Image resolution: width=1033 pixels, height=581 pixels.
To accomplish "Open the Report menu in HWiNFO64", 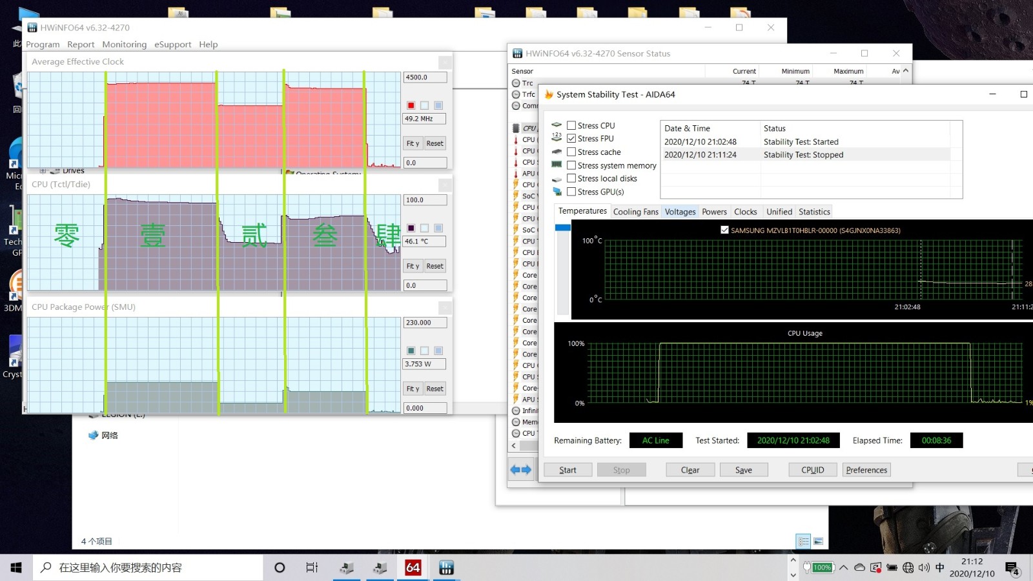I will [x=81, y=45].
